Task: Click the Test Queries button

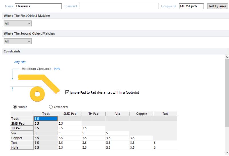Action: (x=217, y=6)
